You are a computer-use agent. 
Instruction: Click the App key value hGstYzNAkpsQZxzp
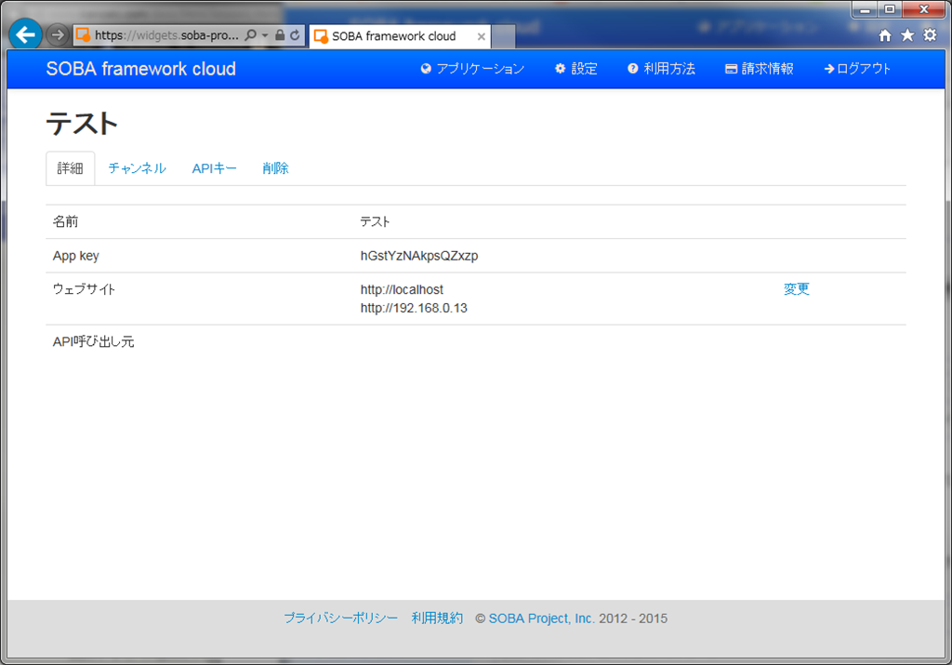click(419, 256)
